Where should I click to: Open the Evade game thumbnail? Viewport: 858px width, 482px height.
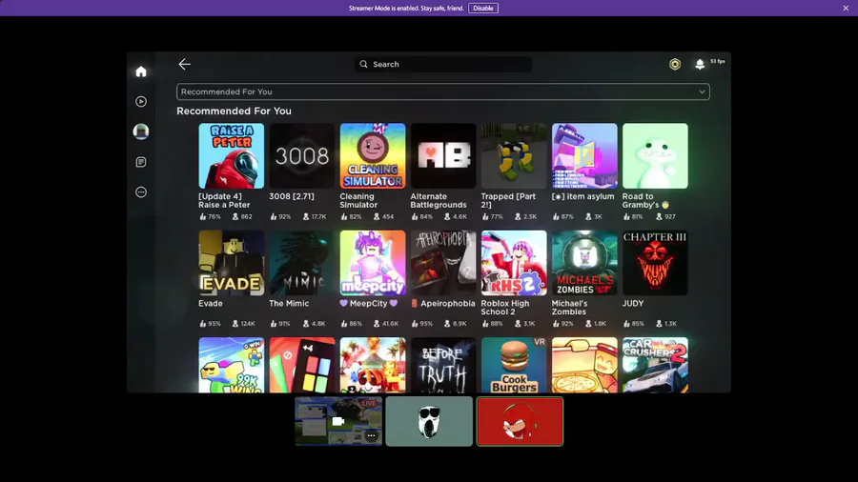coord(232,263)
